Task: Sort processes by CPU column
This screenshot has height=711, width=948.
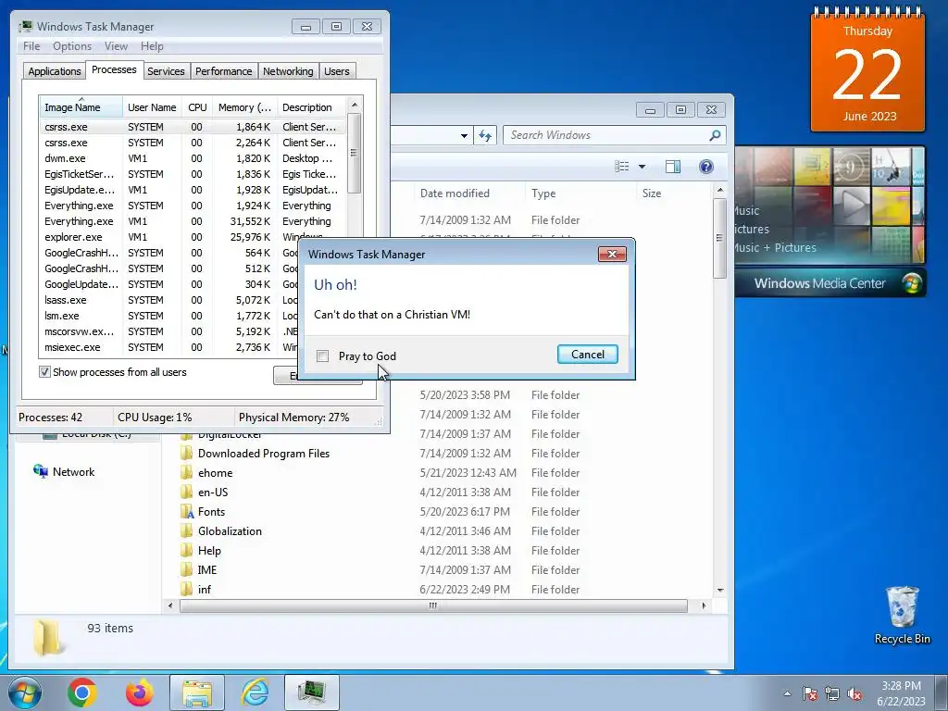Action: point(197,107)
